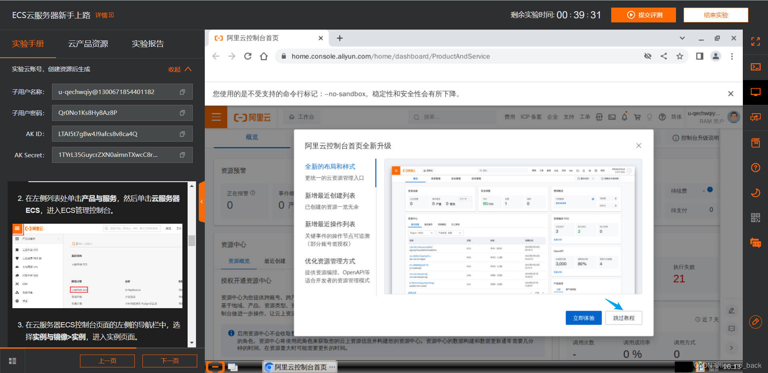Open the list grid icon at bottom left
The width and height of the screenshot is (768, 373).
point(12,361)
